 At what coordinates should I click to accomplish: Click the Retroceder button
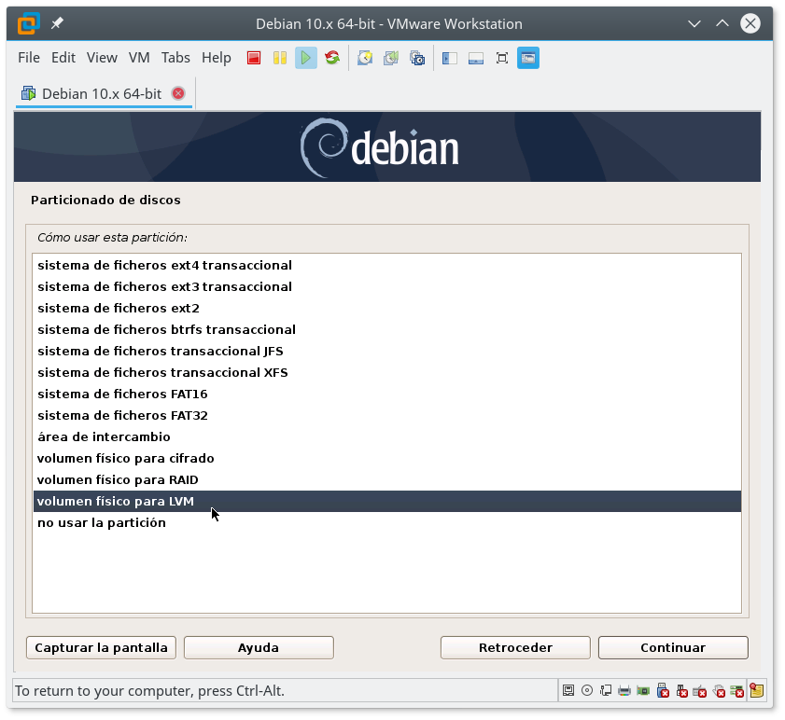(515, 648)
